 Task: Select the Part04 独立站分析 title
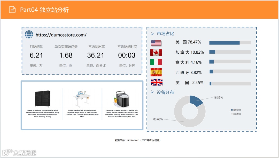(44, 10)
